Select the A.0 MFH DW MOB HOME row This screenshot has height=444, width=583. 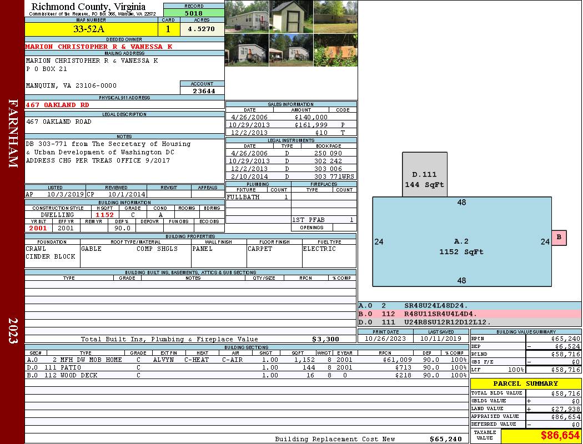[247, 360]
